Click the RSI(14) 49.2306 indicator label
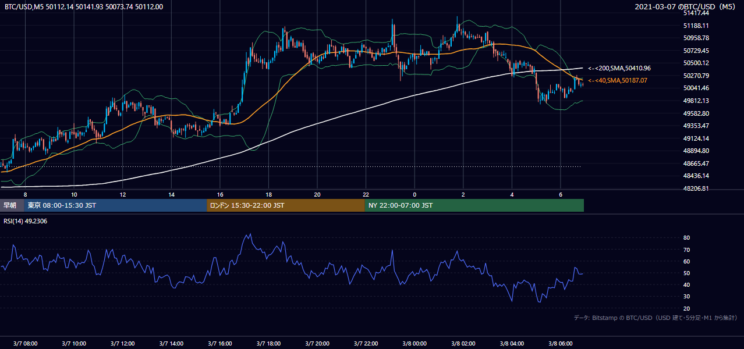 click(x=26, y=221)
